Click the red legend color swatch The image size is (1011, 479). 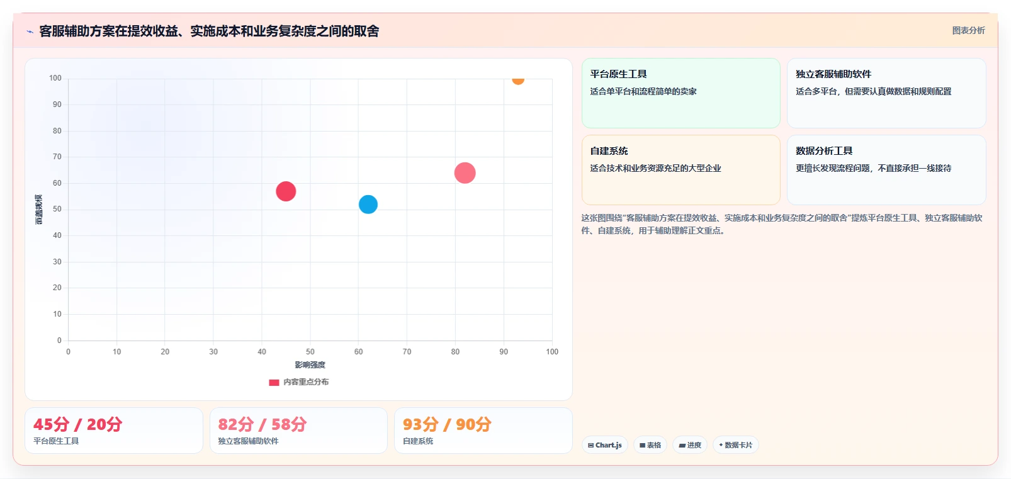coord(274,382)
